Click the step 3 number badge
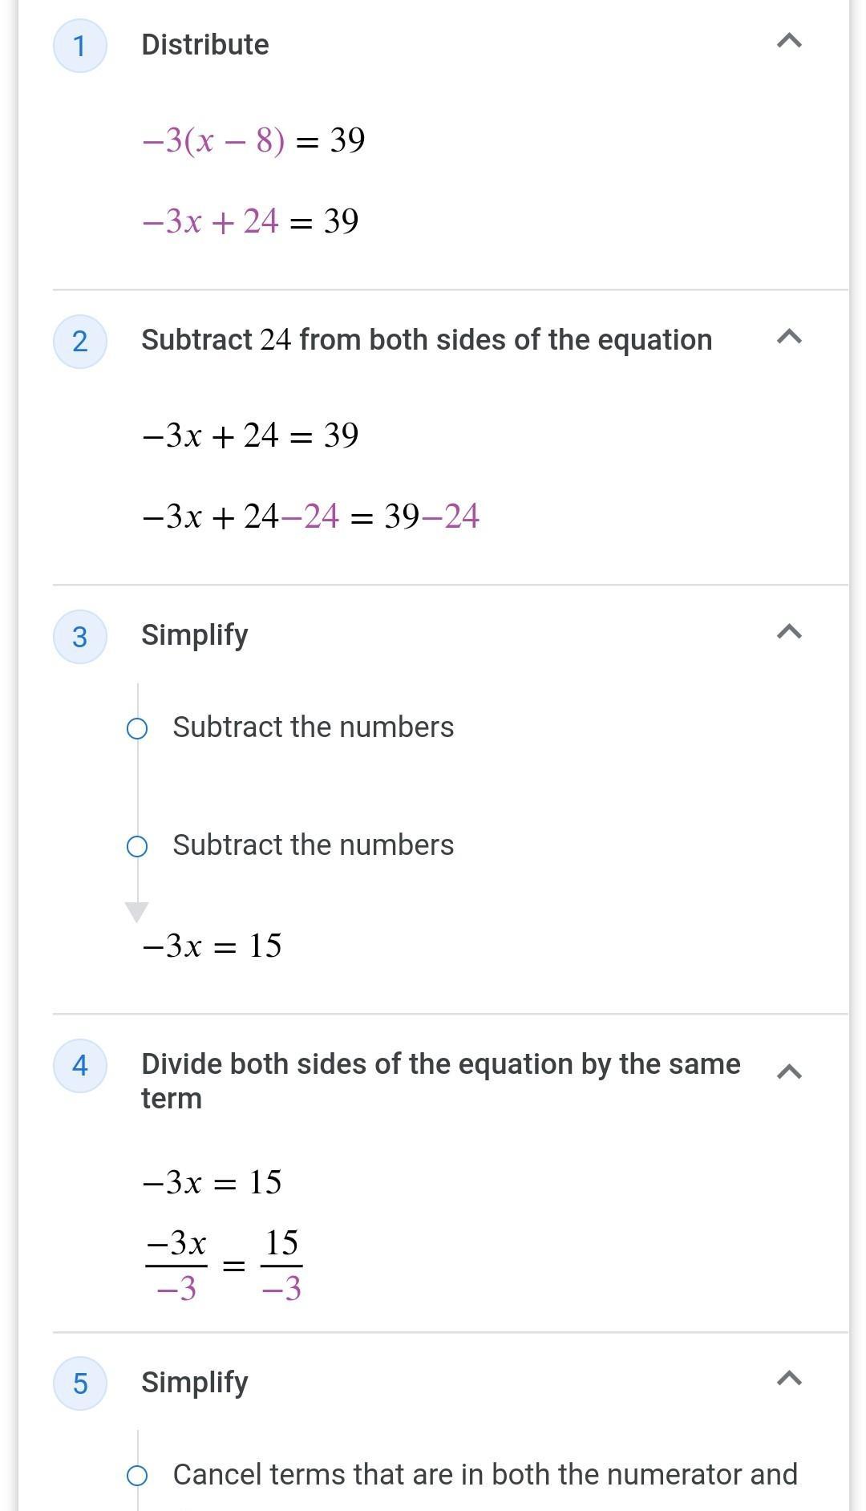This screenshot has width=866, height=1511. pyautogui.click(x=79, y=637)
